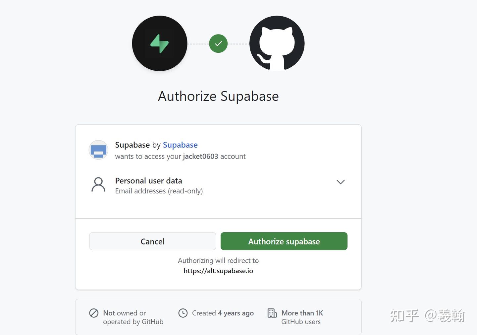
Task: Click the Email addresses (read-only) text
Action: coord(159,191)
